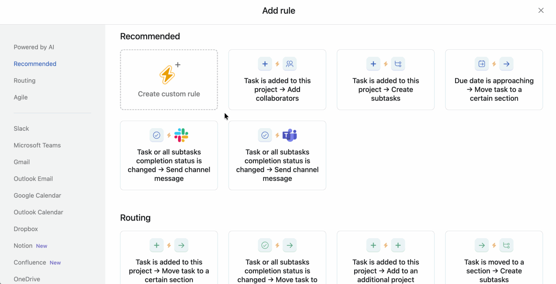
Task: Select the Dropbox category in sidebar
Action: click(x=26, y=229)
